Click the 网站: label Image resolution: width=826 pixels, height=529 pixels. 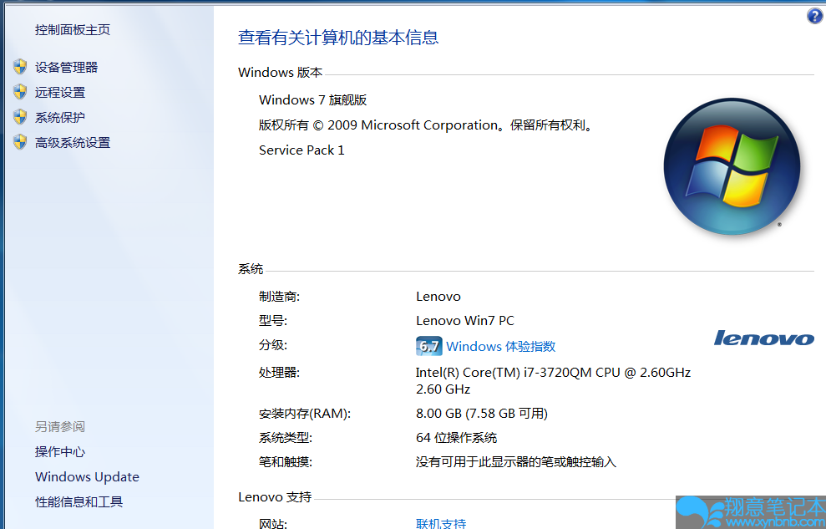tap(273, 523)
